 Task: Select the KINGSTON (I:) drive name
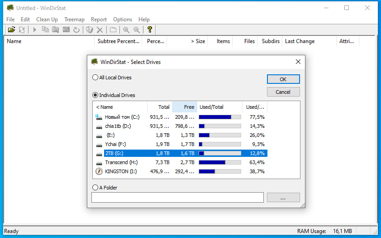[x=121, y=171]
